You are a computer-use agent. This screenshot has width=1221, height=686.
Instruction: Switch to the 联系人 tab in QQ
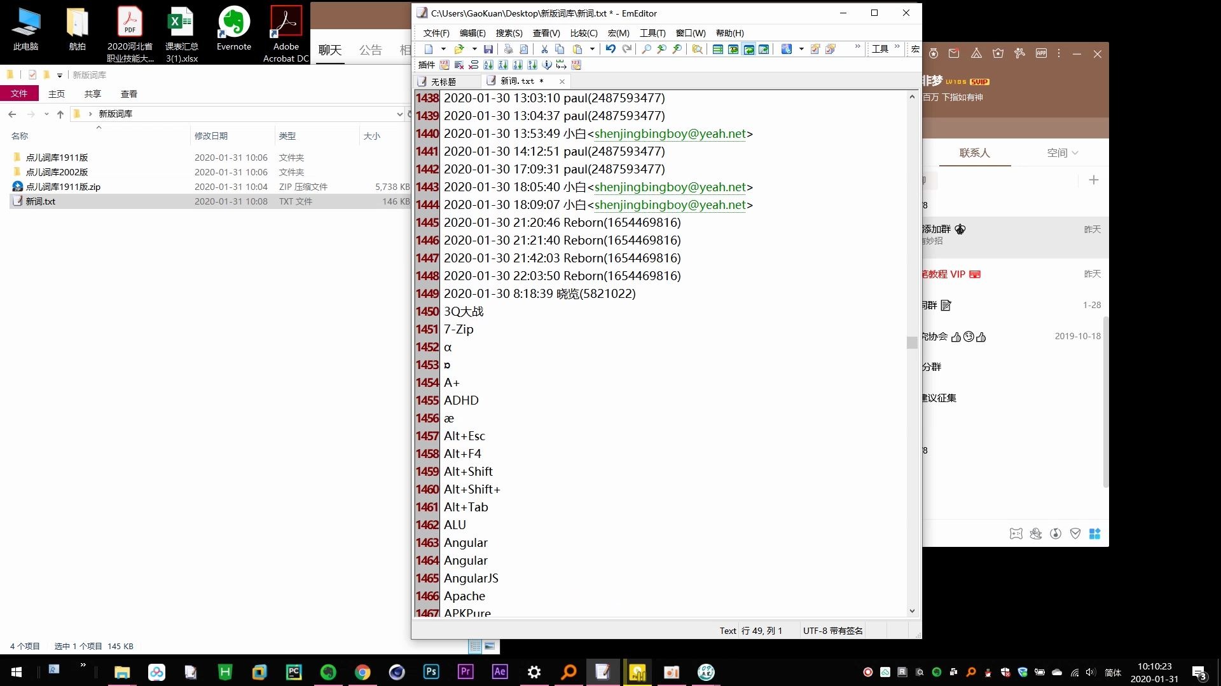click(974, 152)
